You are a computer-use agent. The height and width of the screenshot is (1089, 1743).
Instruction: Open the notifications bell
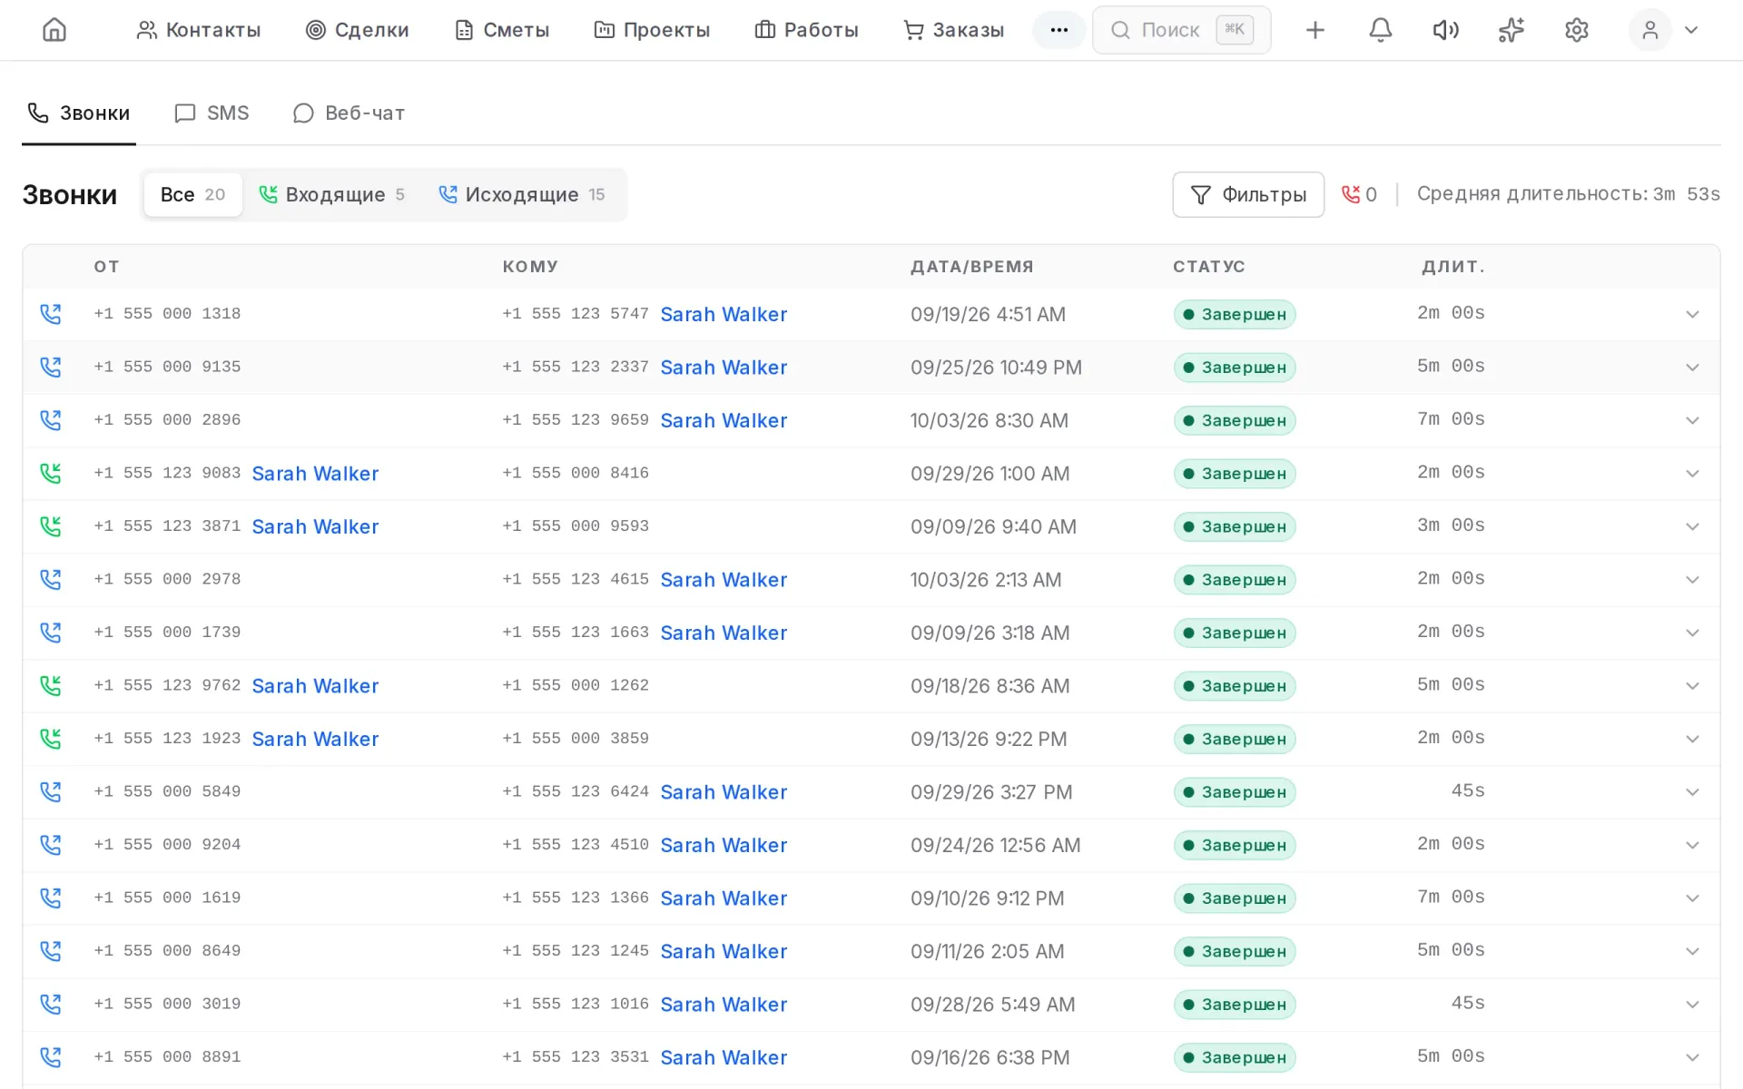pos(1380,30)
